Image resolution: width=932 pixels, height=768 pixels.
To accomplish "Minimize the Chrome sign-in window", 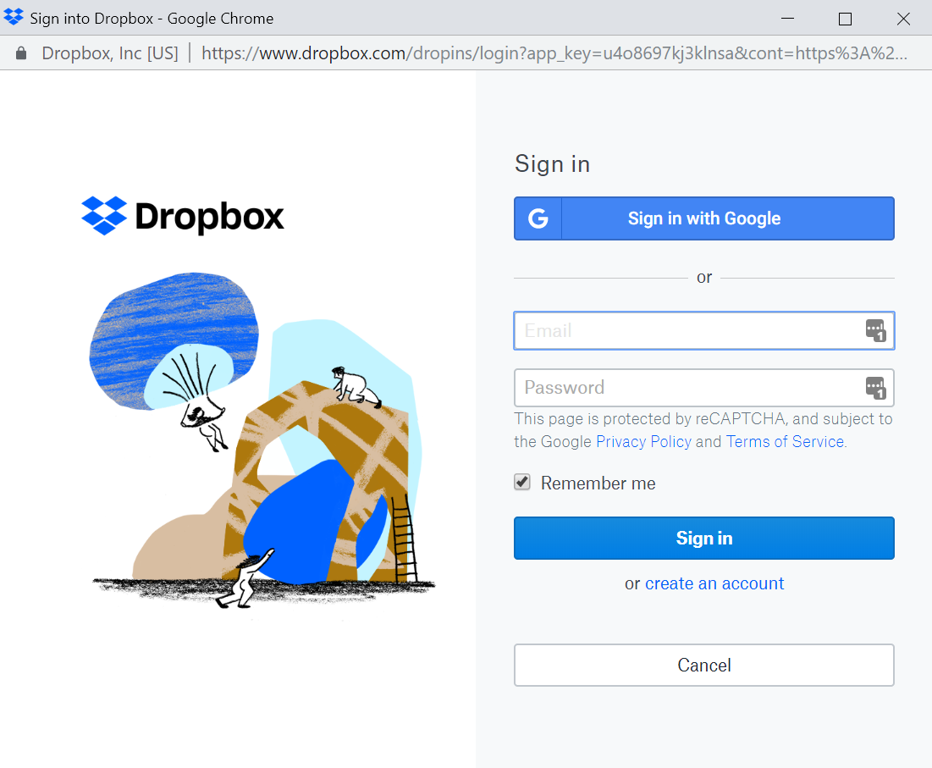I will [787, 19].
